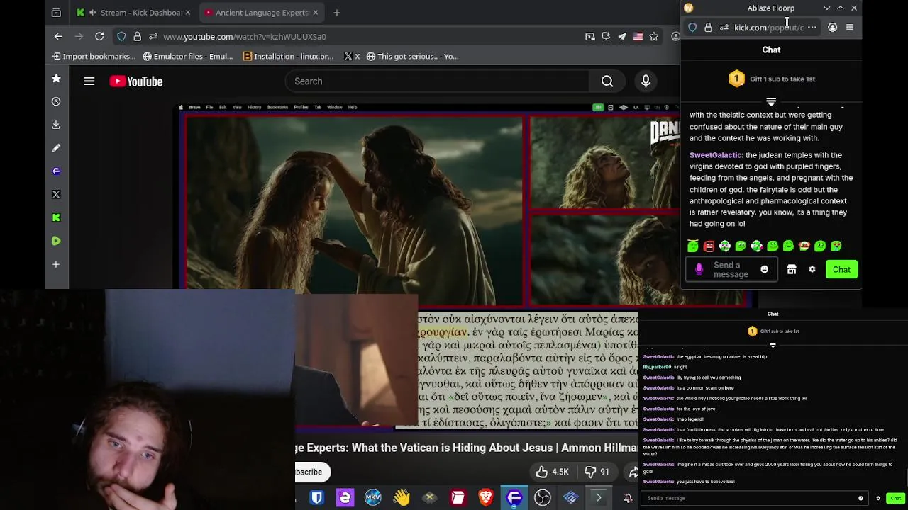This screenshot has height=510, width=908.
Task: Expand the Gift 1 sub leaderboard handle
Action: tap(771, 102)
